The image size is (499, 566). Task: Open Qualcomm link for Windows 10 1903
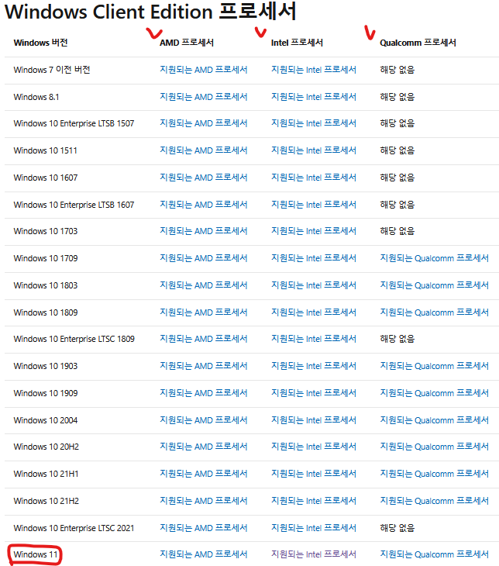pyautogui.click(x=434, y=366)
